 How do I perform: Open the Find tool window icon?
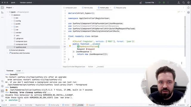coord(2,81)
